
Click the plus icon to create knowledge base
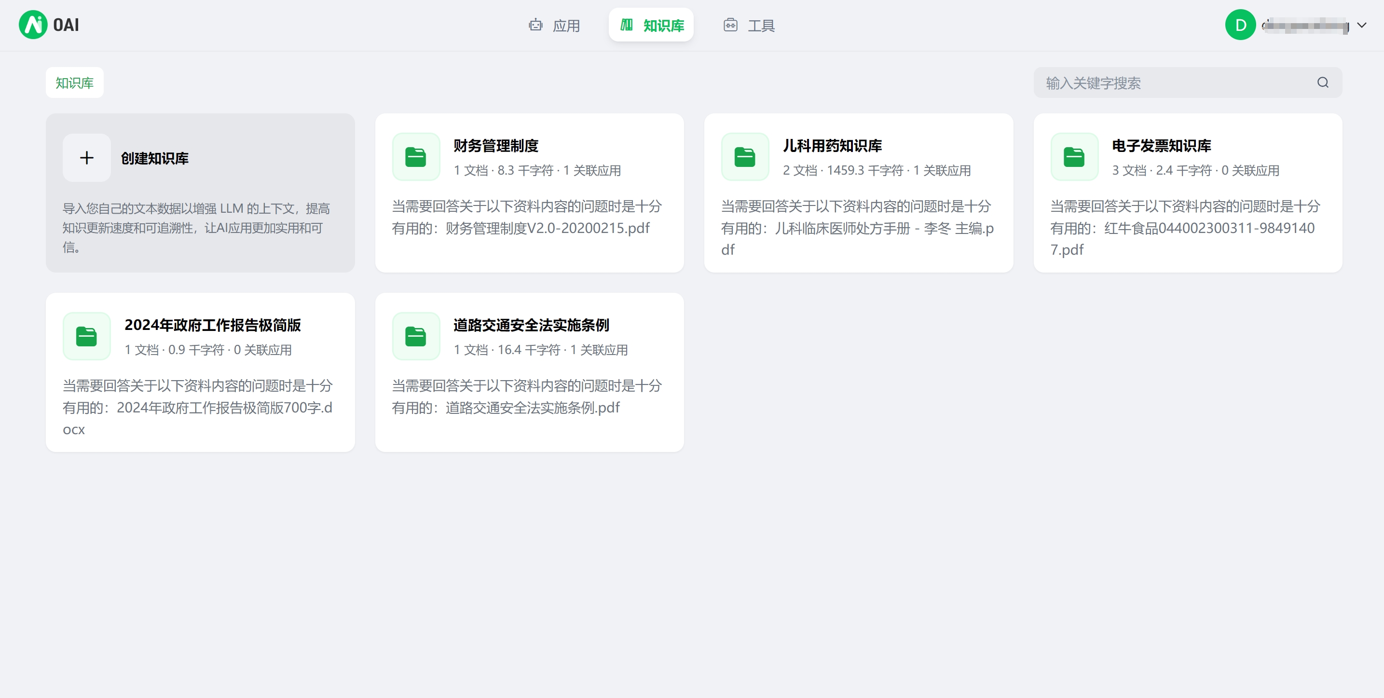86,158
